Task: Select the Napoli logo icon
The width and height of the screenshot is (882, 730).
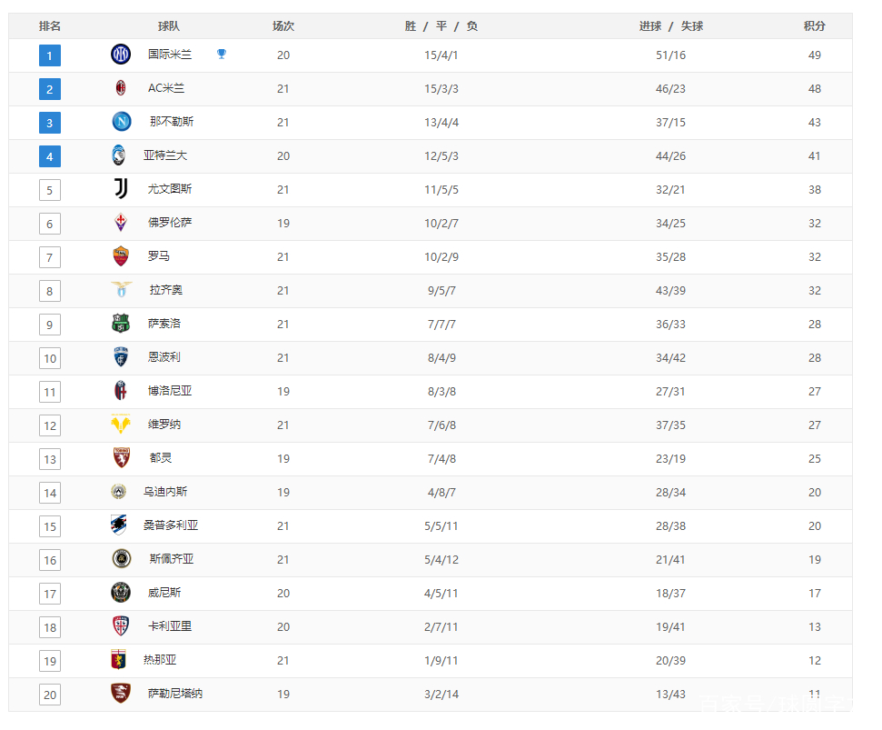Action: (x=122, y=122)
